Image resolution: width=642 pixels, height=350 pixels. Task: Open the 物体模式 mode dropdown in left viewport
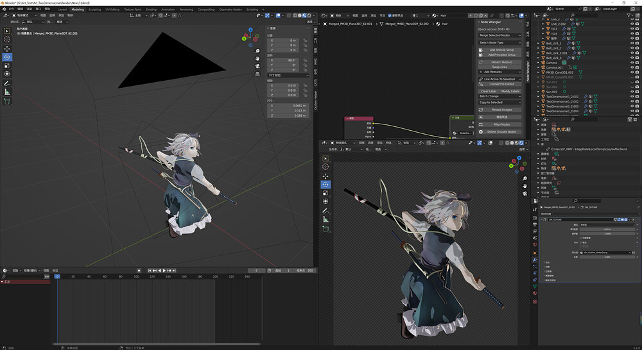pyautogui.click(x=24, y=15)
